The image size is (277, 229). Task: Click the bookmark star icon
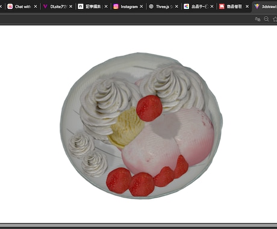coord(275,19)
